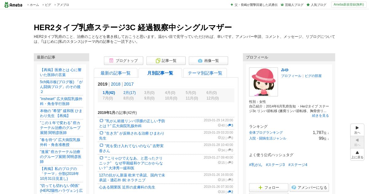Open 芸能人ブログ link with crown icon
Viewport: 369px width, 194px height.
pos(292,5)
